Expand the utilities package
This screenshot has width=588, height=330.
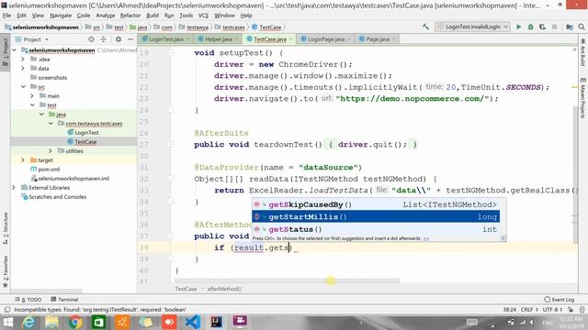click(x=51, y=150)
